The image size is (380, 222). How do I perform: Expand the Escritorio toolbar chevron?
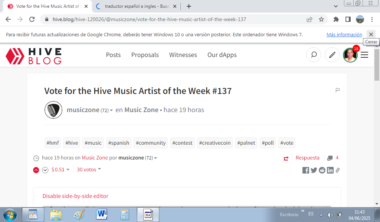click(303, 211)
